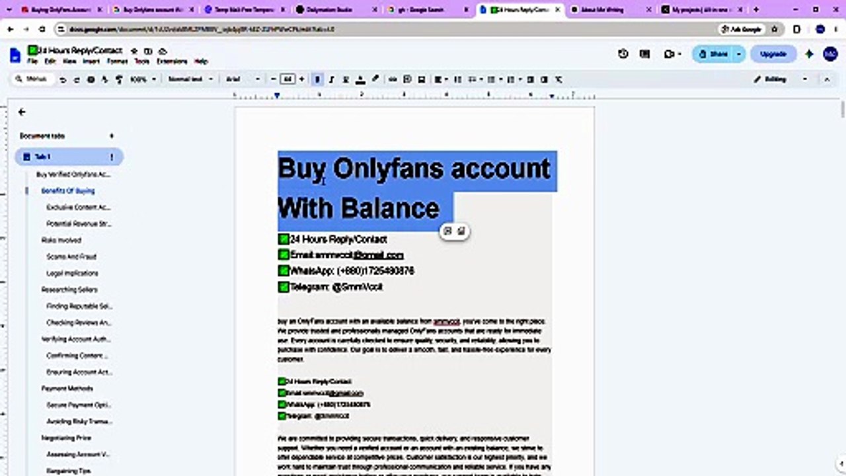Open the text alignment dropdown
846x476 pixels.
(440, 79)
